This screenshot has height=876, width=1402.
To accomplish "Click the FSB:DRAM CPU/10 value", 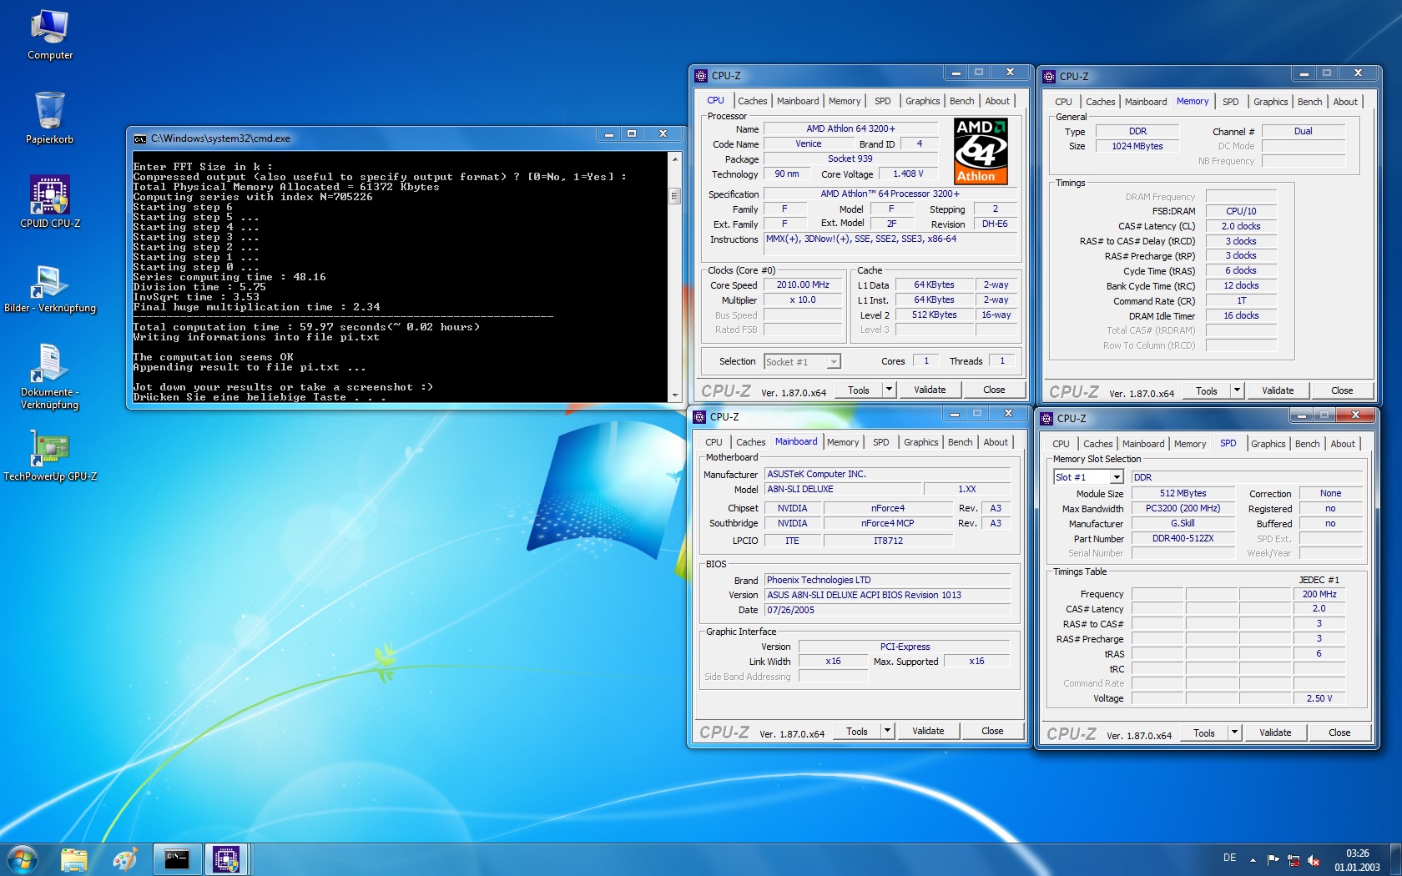I will point(1241,211).
